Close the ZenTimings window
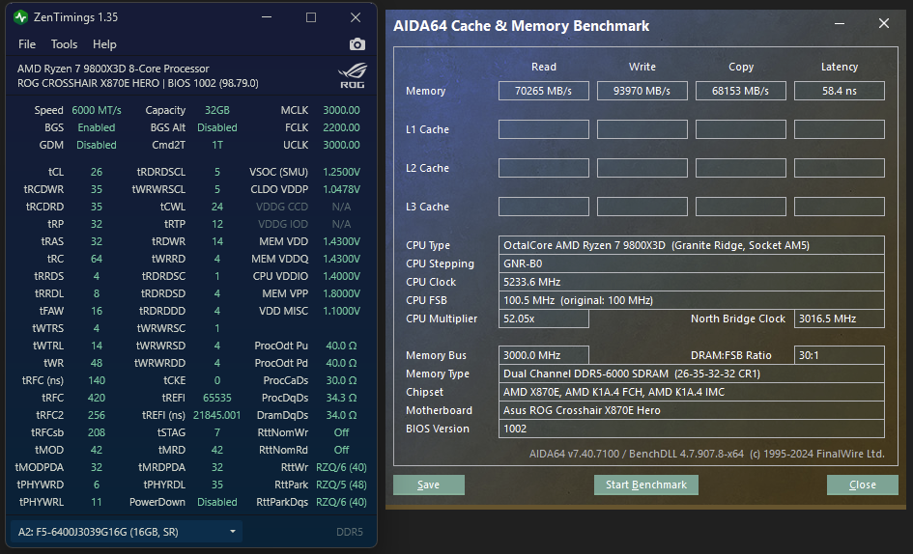This screenshot has width=913, height=554. [356, 17]
